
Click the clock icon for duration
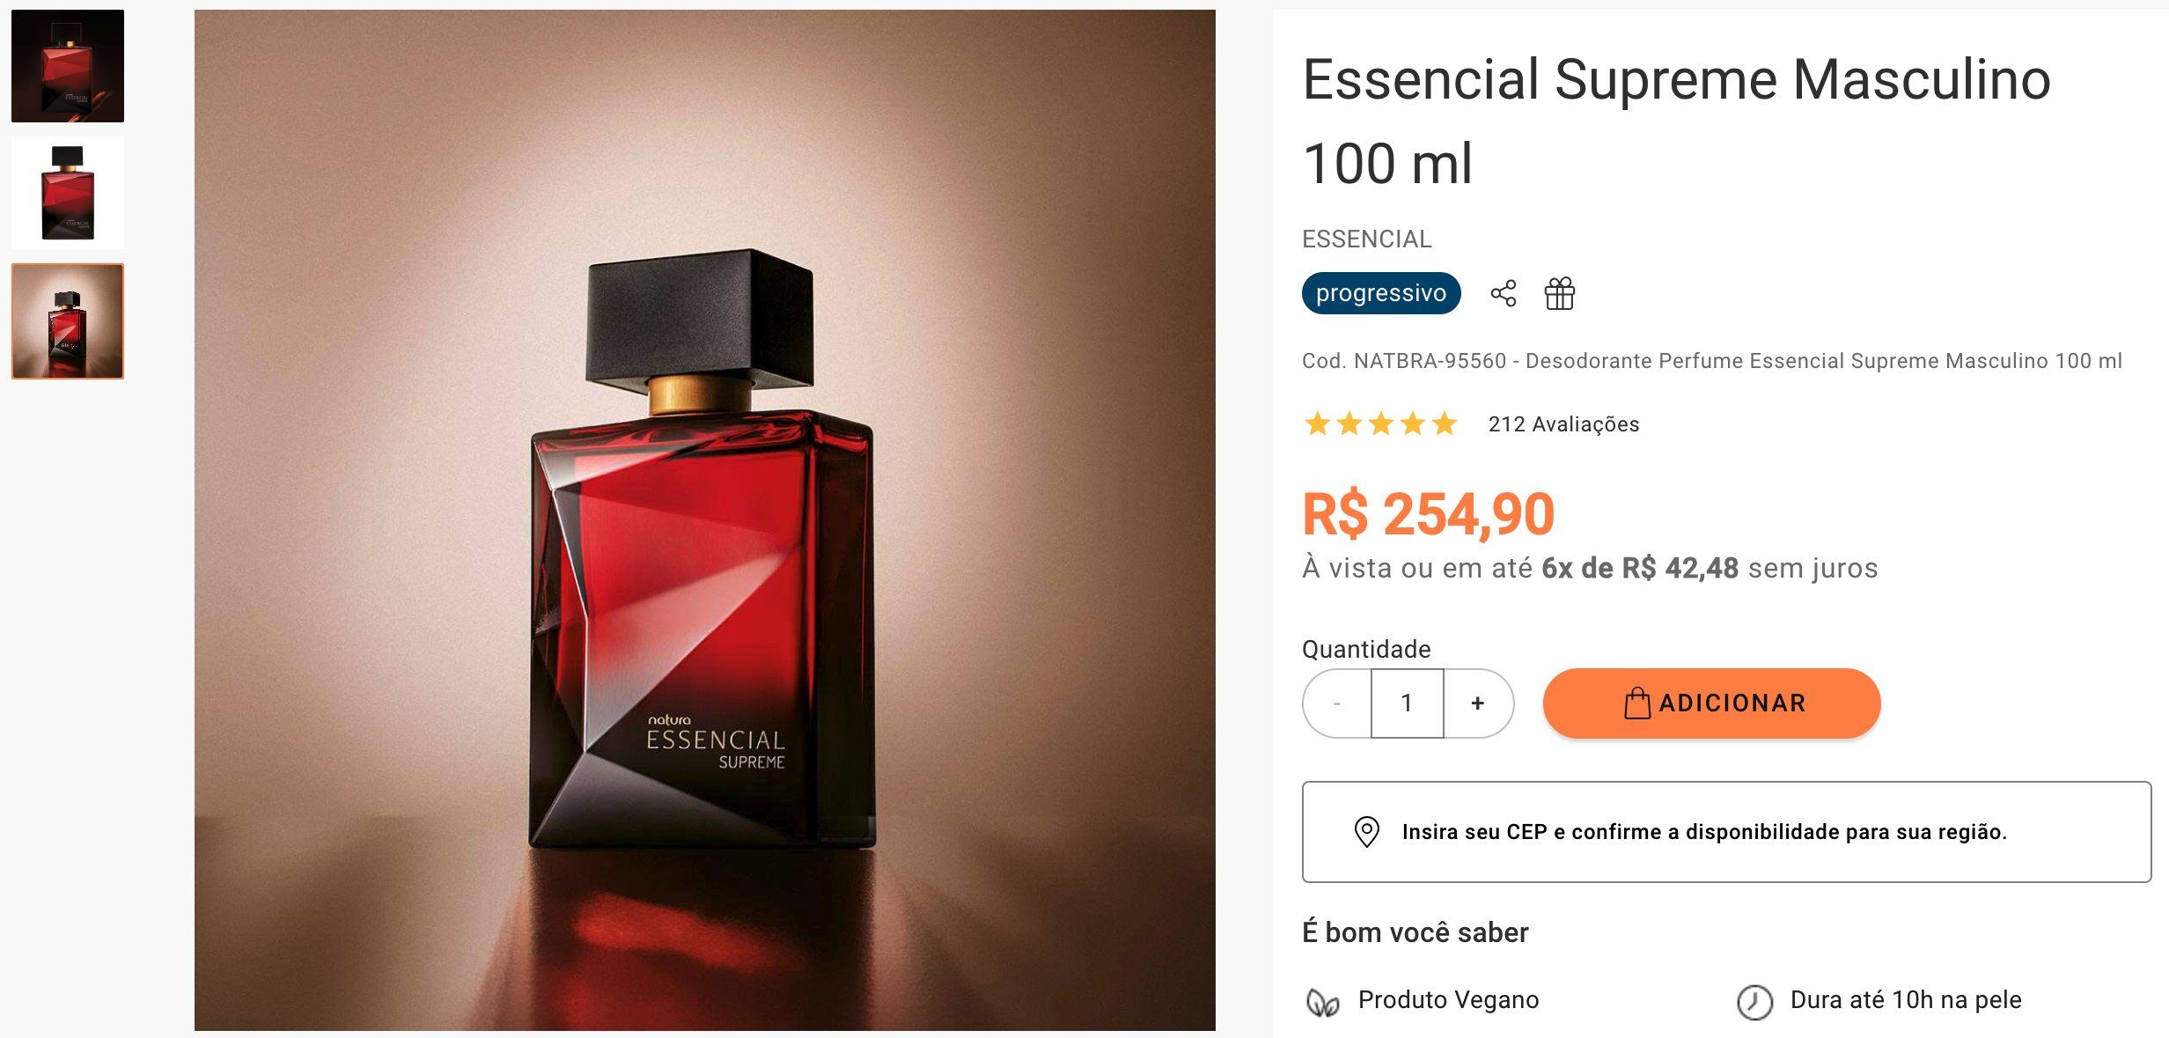click(1754, 1002)
